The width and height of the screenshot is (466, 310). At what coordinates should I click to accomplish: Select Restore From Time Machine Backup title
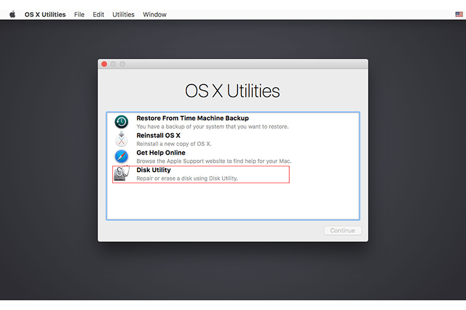193,118
